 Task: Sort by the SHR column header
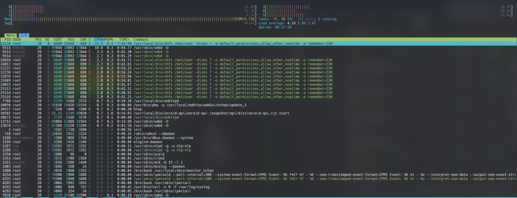(x=83, y=40)
